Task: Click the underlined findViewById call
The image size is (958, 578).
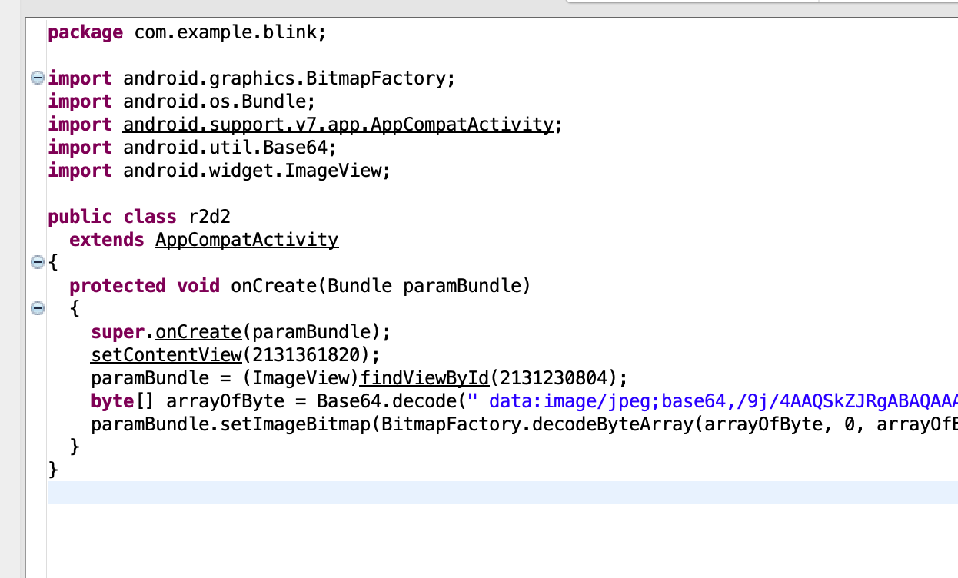Action: click(425, 378)
